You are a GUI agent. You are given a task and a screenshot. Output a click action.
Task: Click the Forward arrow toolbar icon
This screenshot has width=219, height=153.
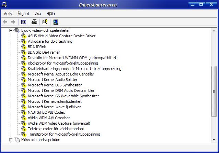pyautogui.click(x=13, y=22)
